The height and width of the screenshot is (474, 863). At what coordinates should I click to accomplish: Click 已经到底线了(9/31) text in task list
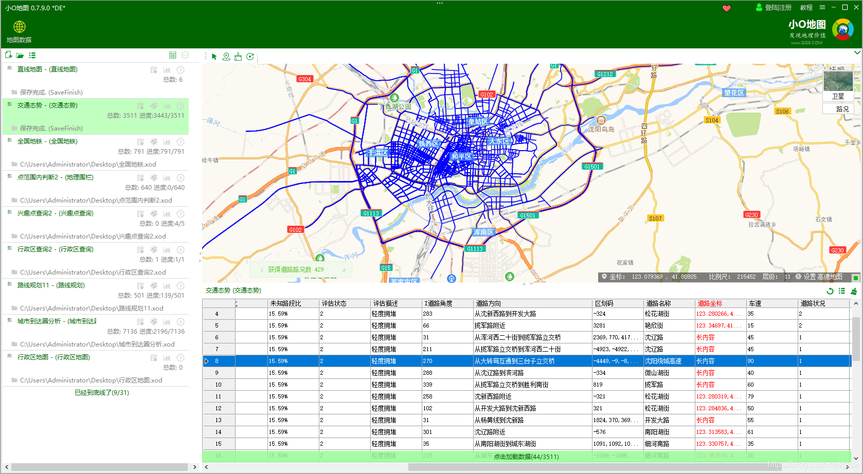102,393
